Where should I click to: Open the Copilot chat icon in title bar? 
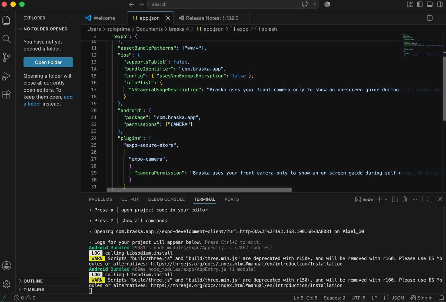pos(305,4)
